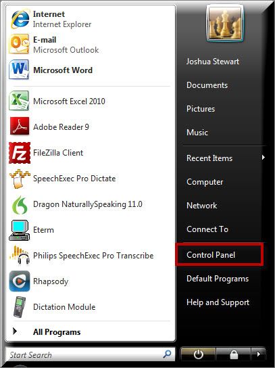
Task: Launch FileZilla Client icon
Action: pos(20,153)
